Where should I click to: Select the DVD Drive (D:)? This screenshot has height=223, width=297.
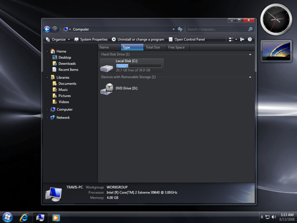click(x=119, y=89)
